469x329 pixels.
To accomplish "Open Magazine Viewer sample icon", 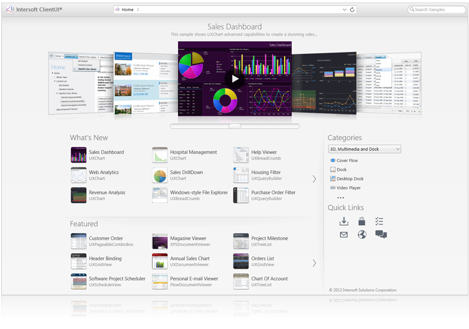I will (160, 241).
